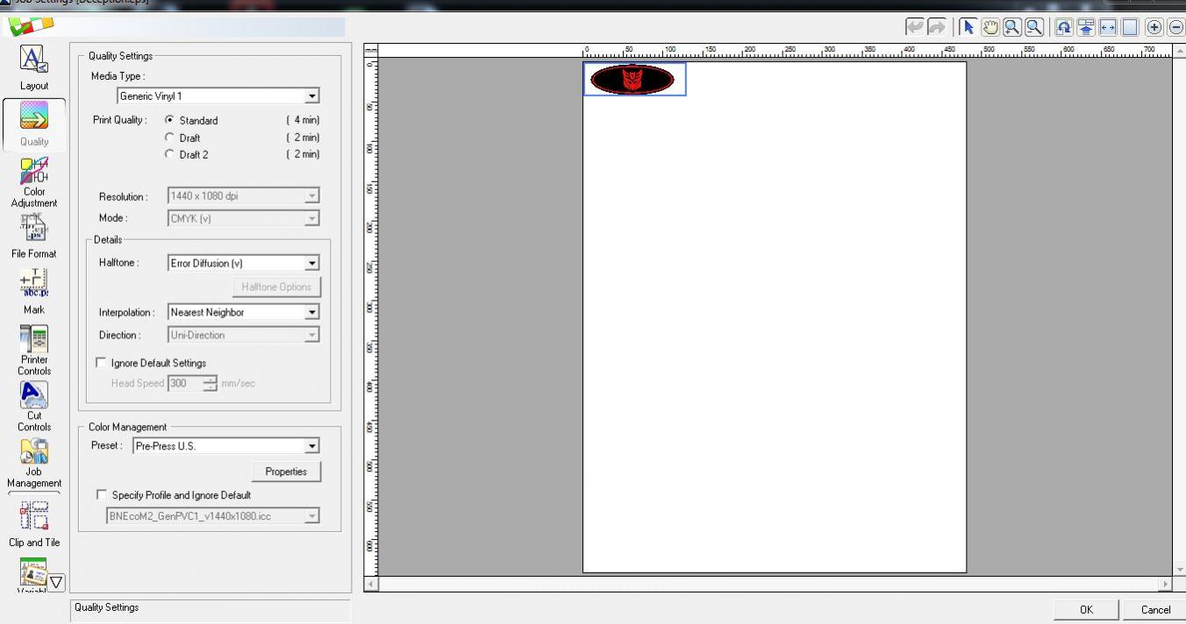Open the File Format settings

34,235
